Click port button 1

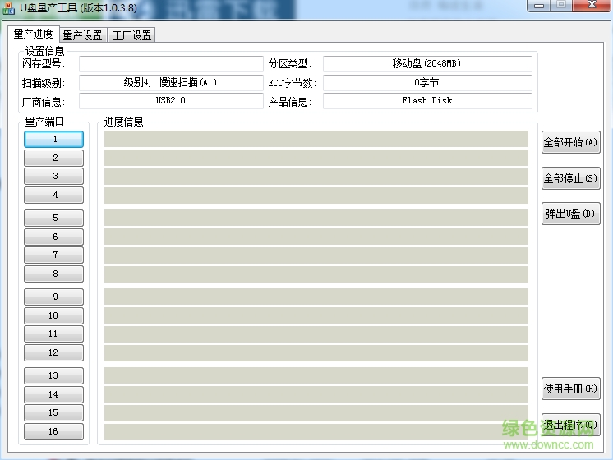(54, 139)
